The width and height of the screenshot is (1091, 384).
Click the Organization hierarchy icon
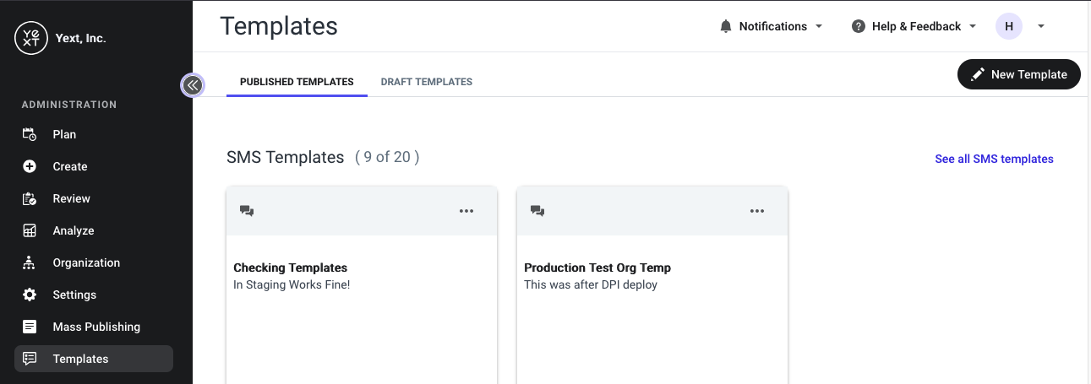click(30, 262)
